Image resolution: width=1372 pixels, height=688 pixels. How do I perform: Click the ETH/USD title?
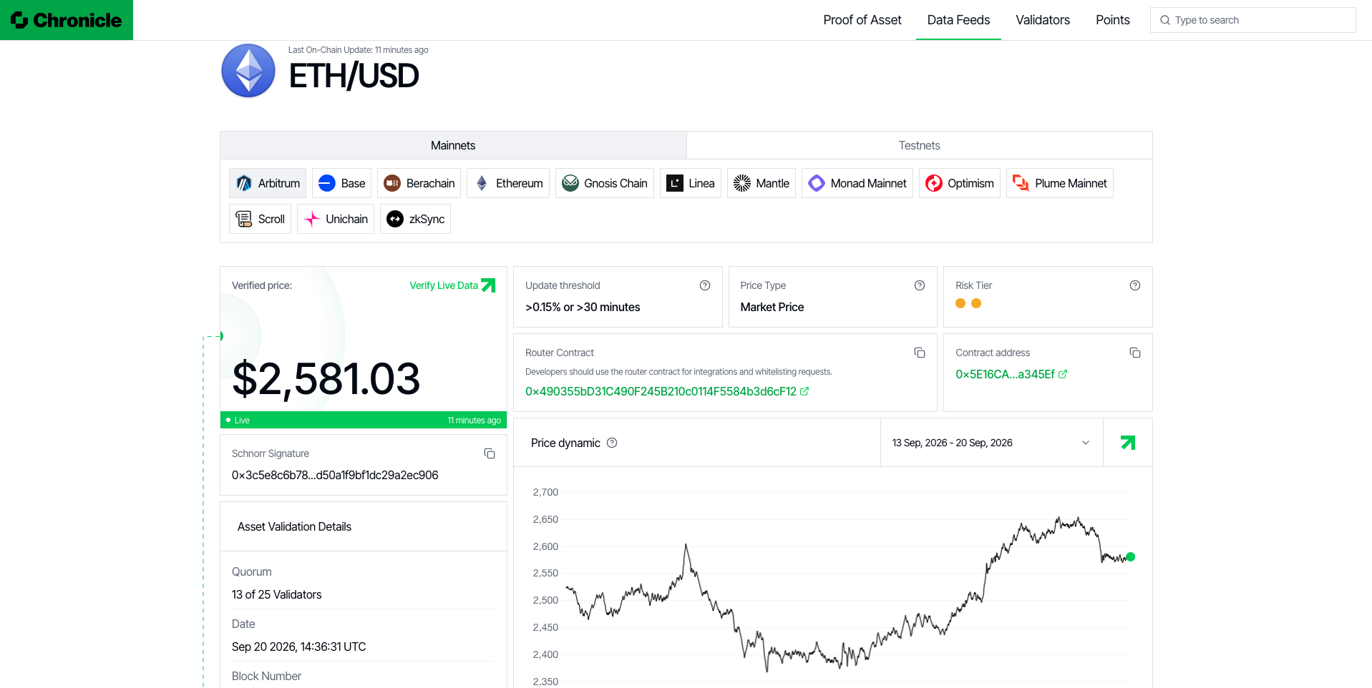click(354, 76)
